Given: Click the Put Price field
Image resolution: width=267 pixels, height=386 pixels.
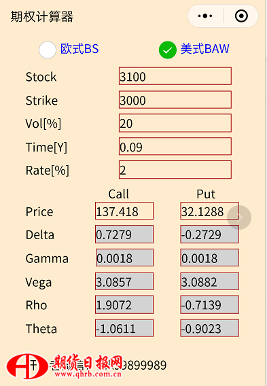Looking at the screenshot, I should (x=209, y=211).
